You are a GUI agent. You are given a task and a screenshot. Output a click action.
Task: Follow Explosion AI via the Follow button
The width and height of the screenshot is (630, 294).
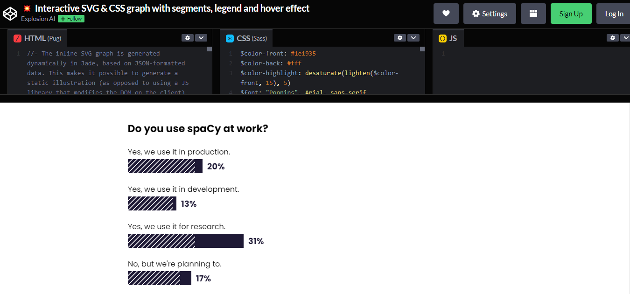71,19
